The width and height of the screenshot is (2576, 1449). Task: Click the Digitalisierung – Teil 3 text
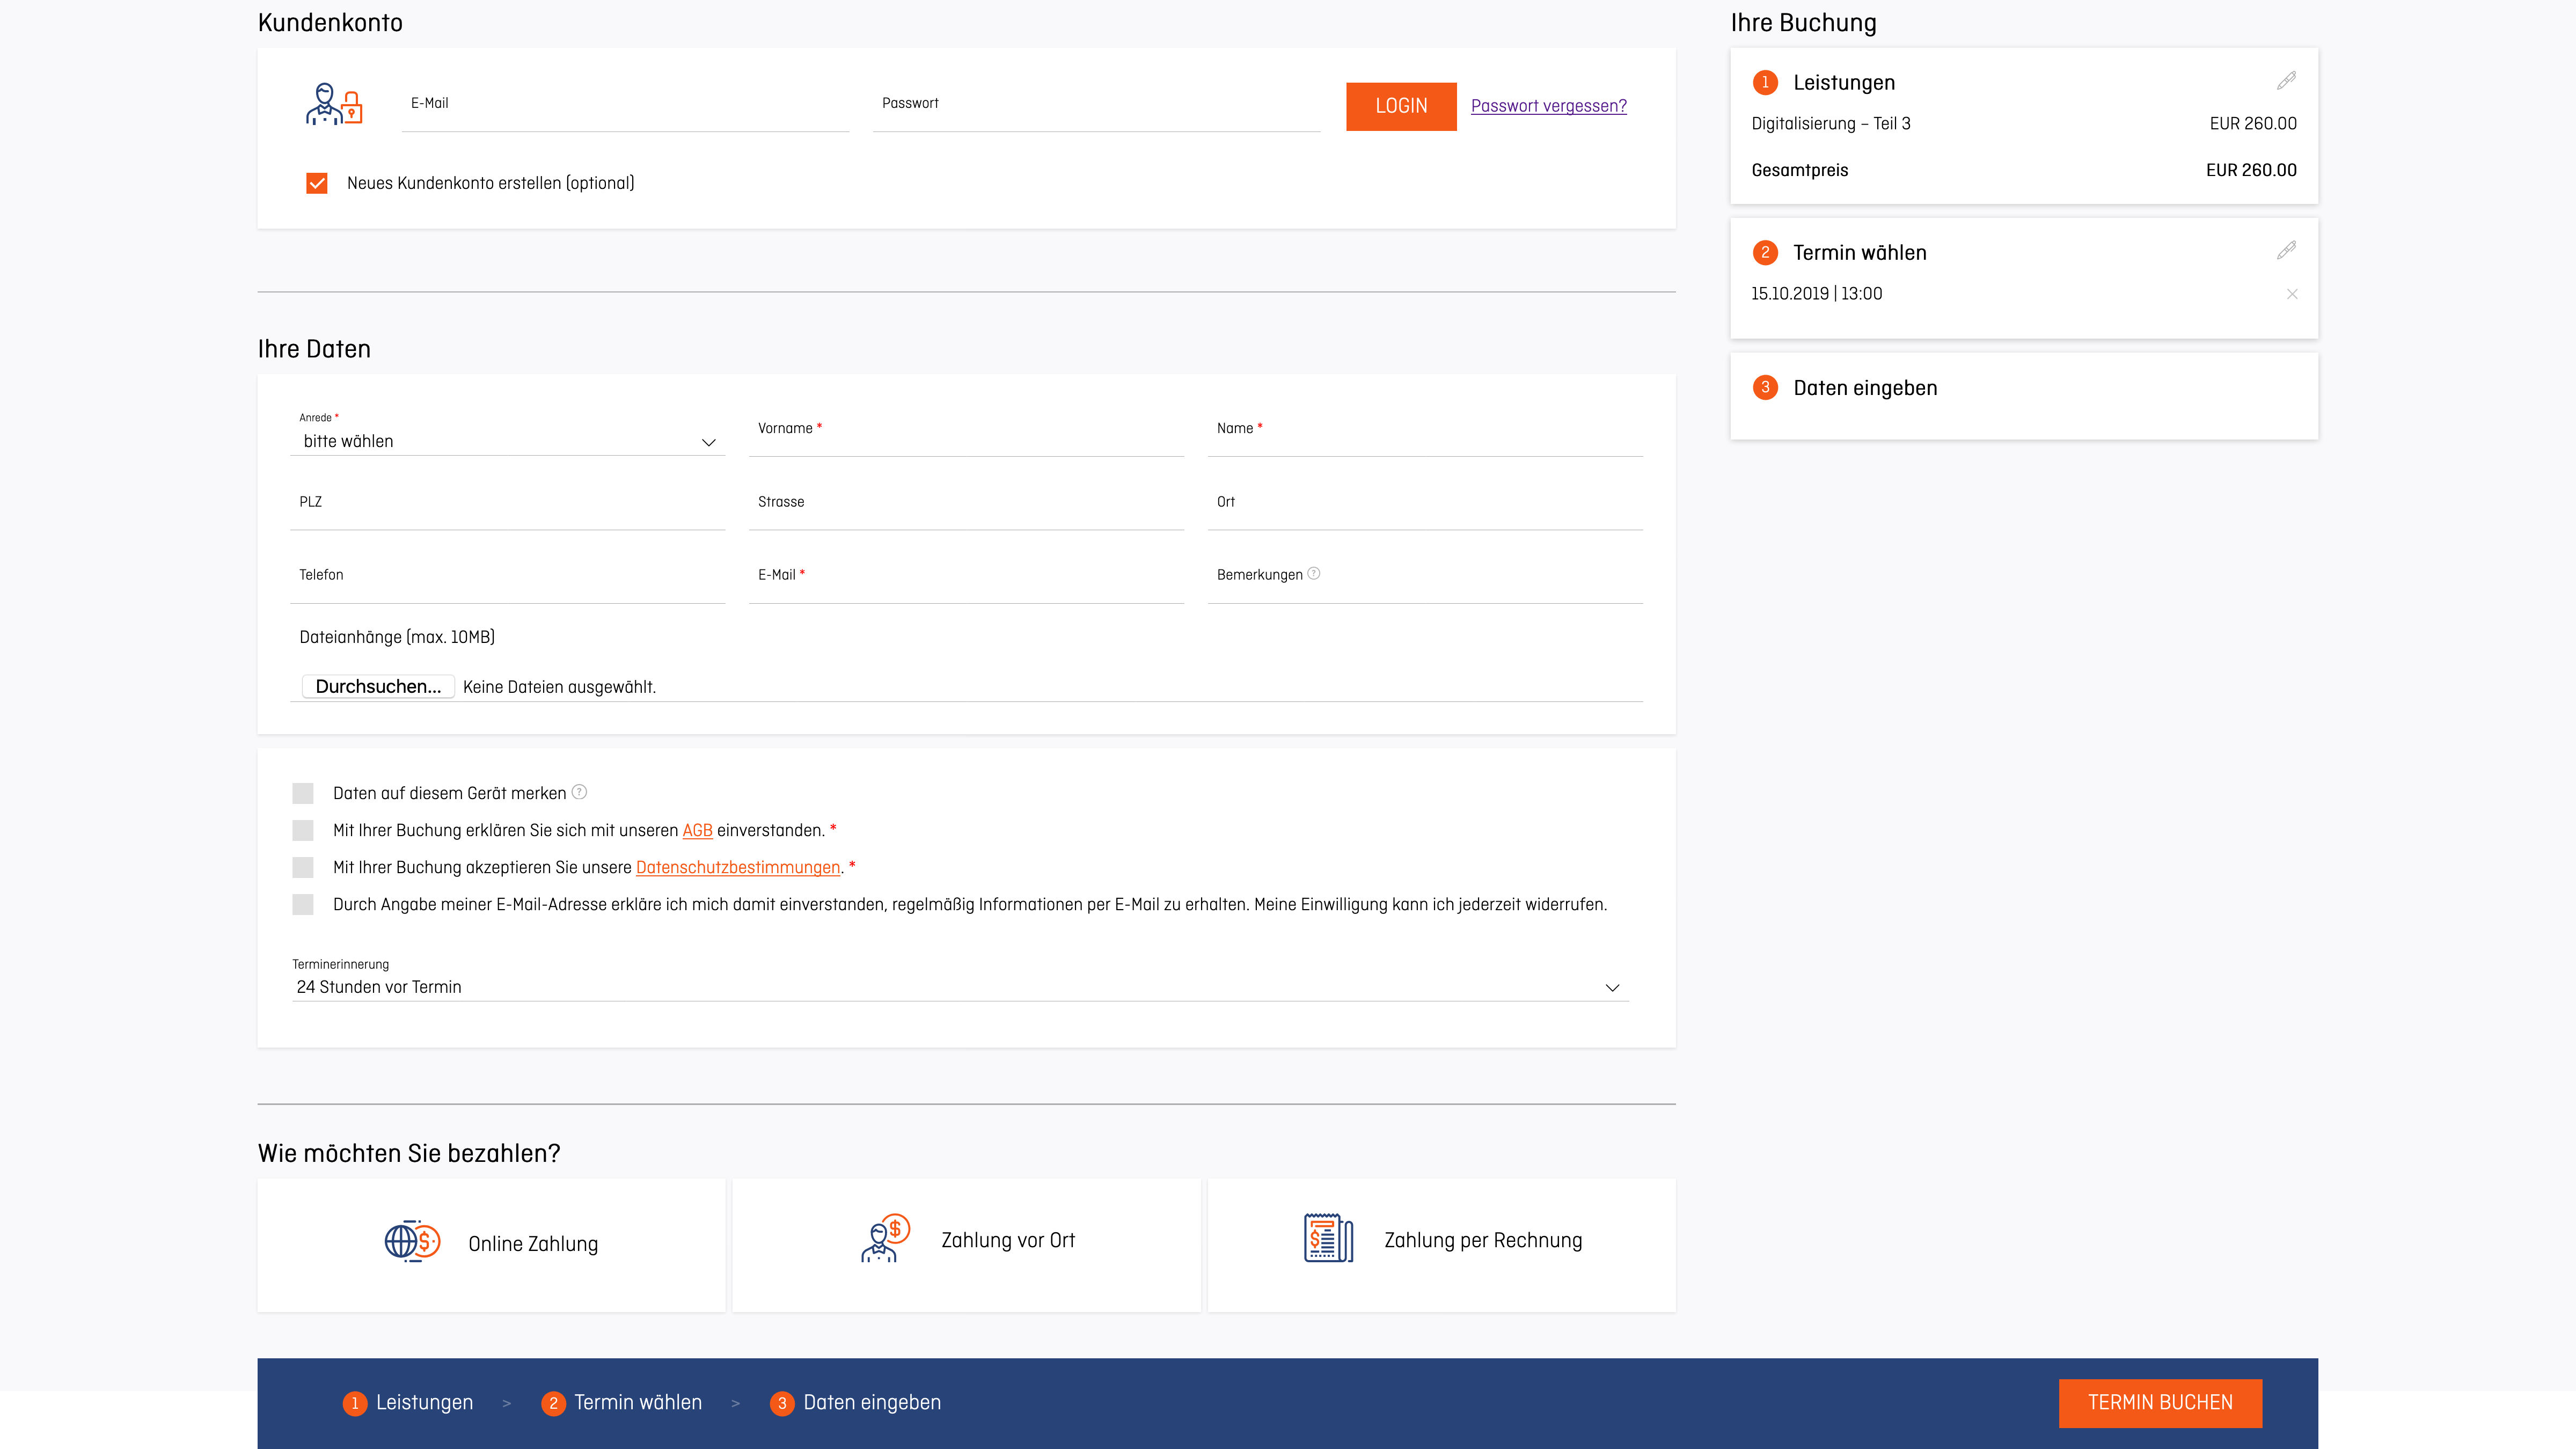[1830, 124]
